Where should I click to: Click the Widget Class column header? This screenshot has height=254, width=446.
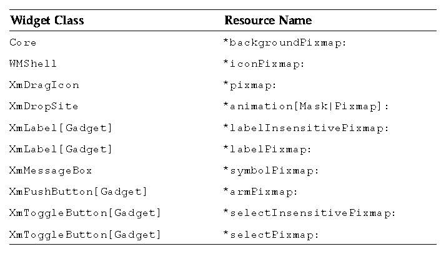[47, 21]
